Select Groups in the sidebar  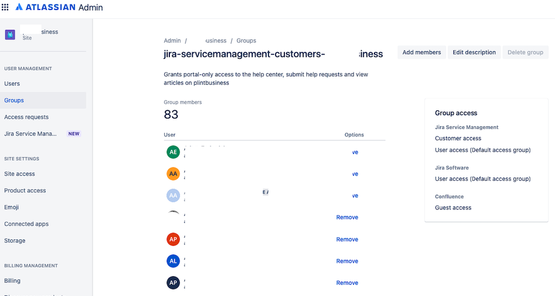pyautogui.click(x=43, y=100)
